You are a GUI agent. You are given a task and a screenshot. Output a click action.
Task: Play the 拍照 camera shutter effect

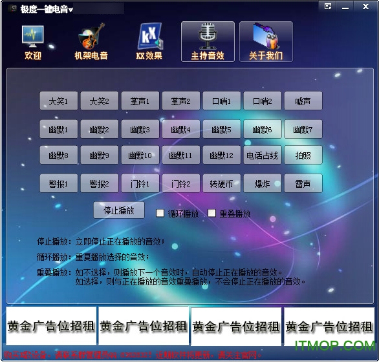303,155
